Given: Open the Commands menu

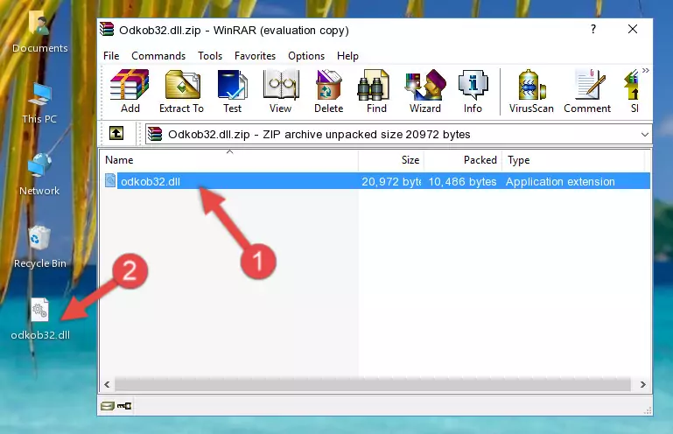Looking at the screenshot, I should 158,56.
